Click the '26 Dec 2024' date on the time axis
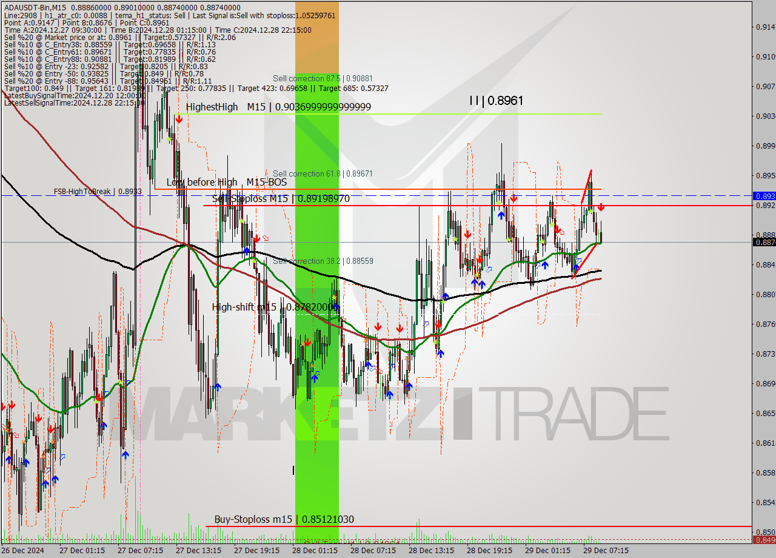 point(23,551)
